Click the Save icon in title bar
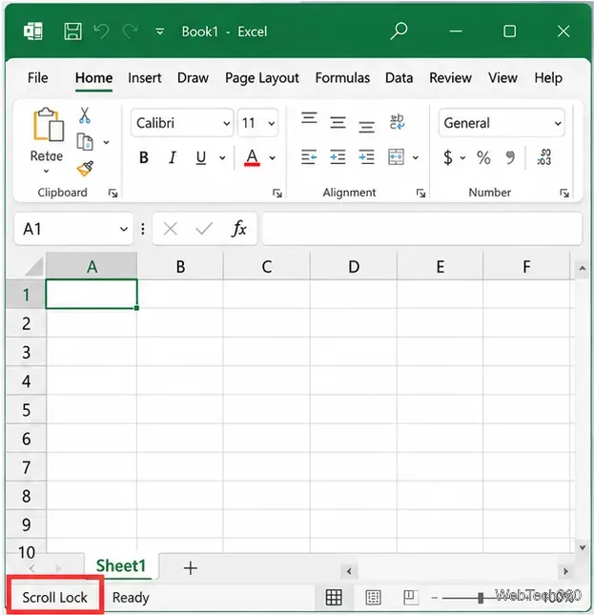 pos(72,31)
